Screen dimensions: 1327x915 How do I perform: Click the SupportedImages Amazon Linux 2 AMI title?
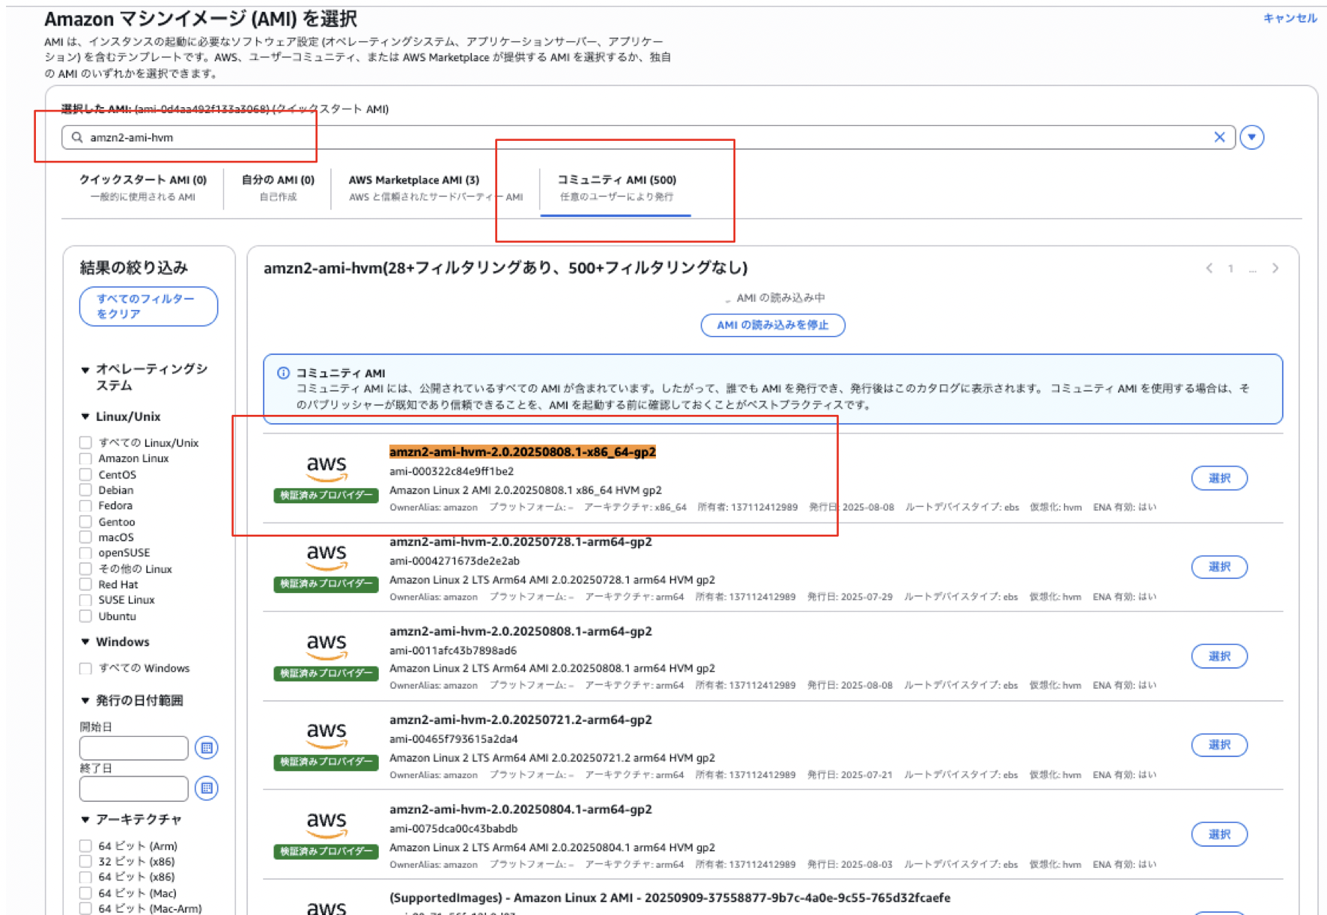pos(669,898)
